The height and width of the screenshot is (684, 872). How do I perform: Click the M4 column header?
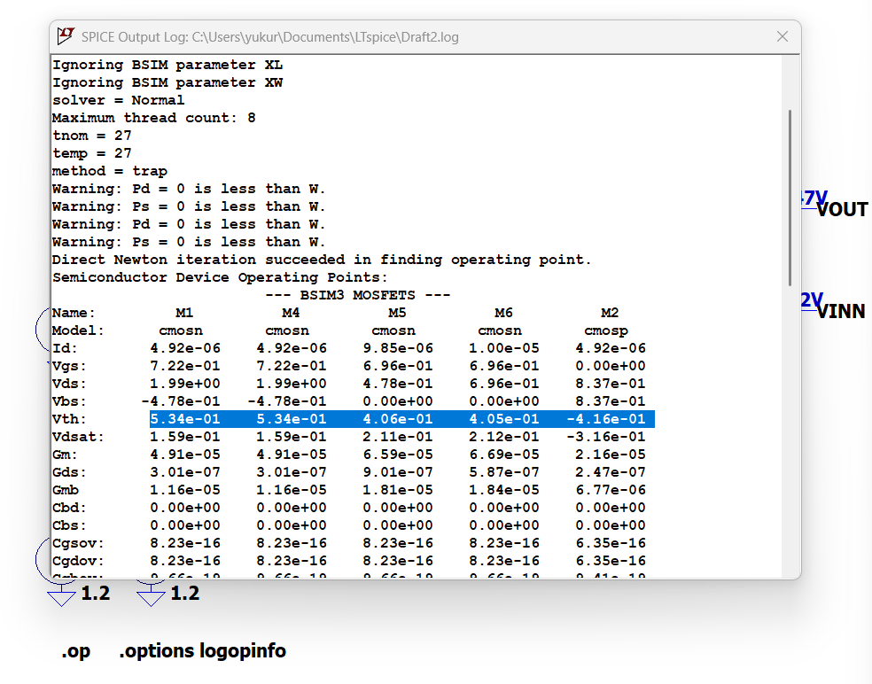(291, 313)
